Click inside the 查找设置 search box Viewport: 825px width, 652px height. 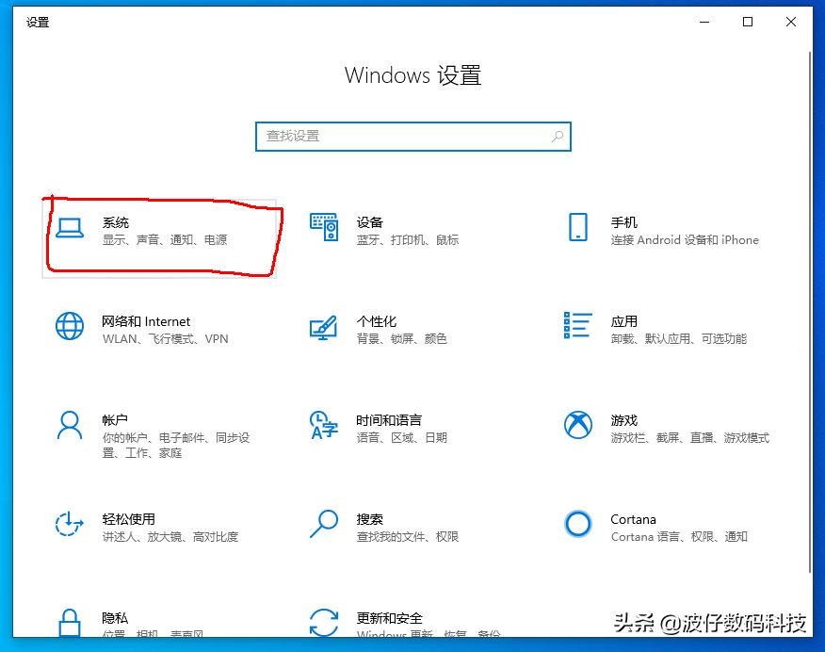(396, 137)
